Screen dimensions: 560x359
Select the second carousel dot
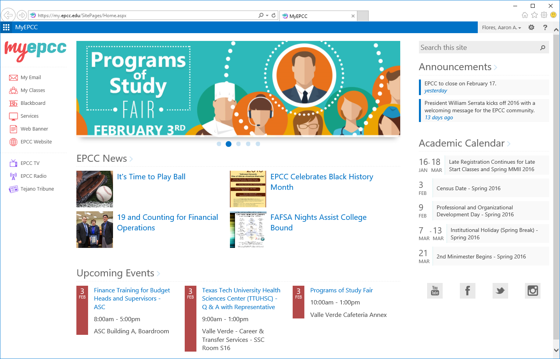[229, 144]
